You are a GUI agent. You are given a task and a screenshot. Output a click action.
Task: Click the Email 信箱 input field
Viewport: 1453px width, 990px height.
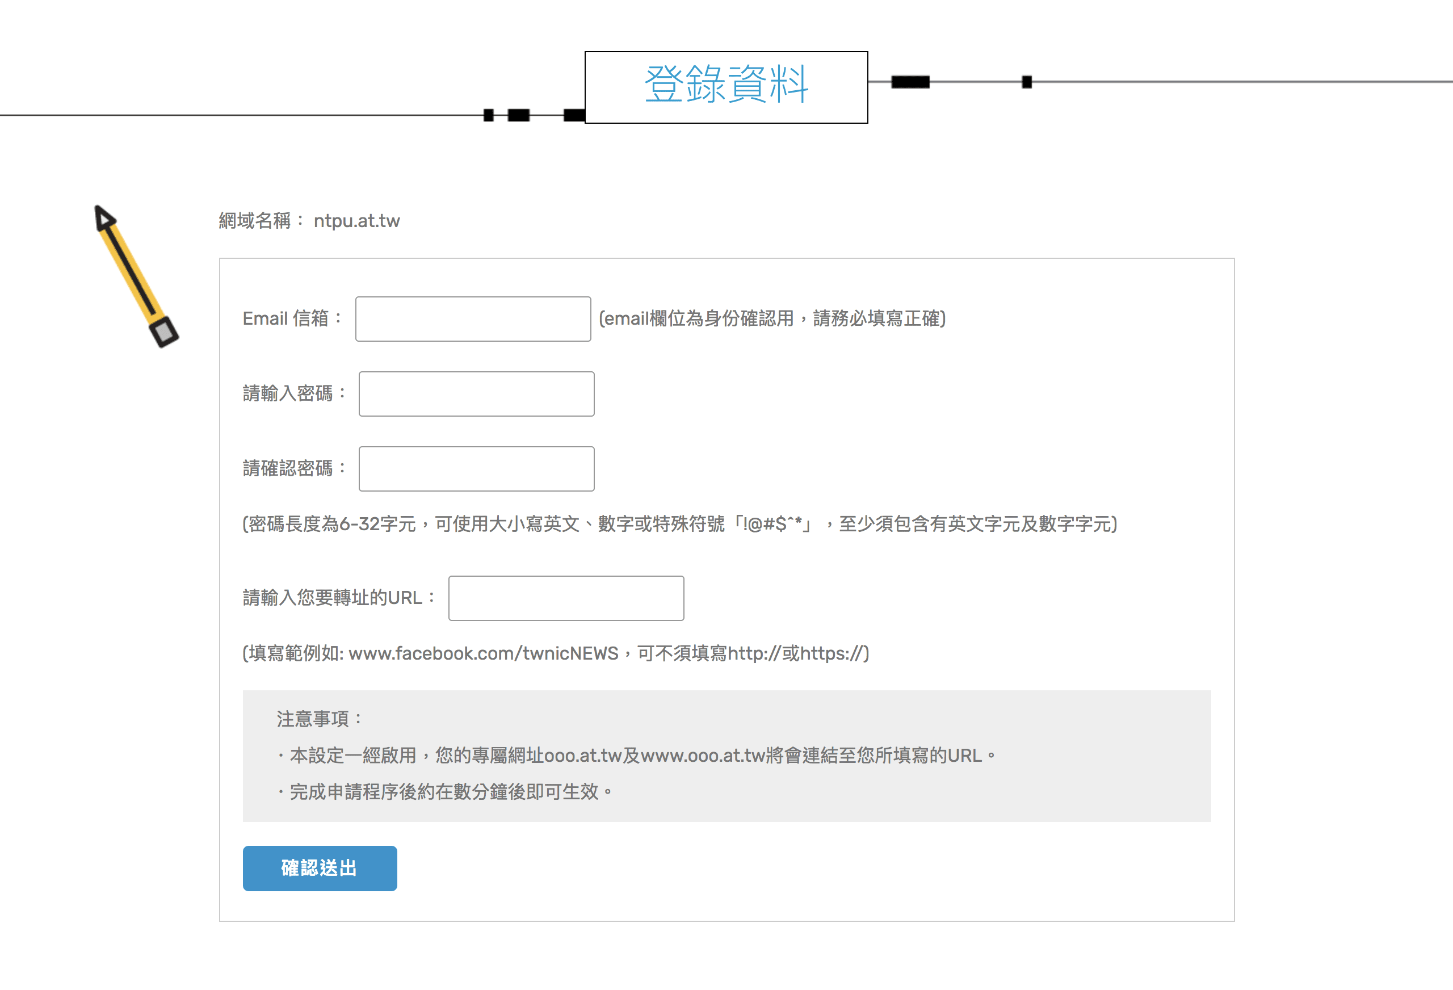click(473, 319)
